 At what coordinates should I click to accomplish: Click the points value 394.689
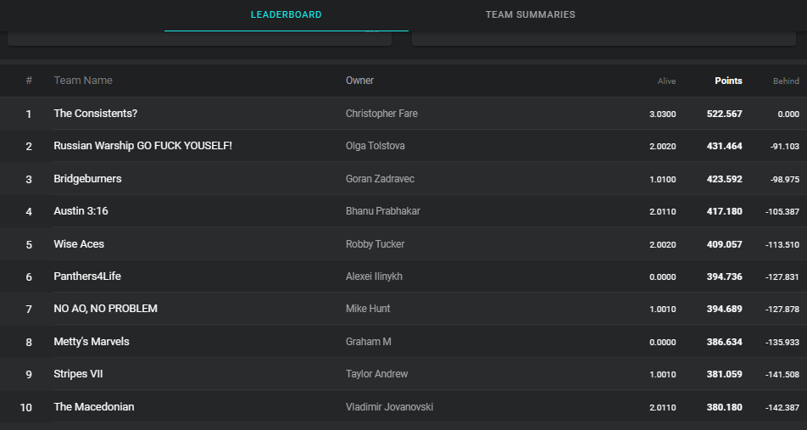pyautogui.click(x=725, y=309)
